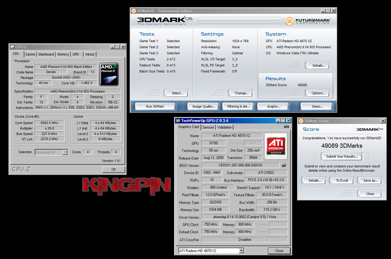This screenshot has width=391, height=259.
Task: Click the Demo... button
Action: click(x=317, y=106)
